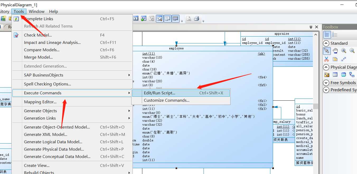The width and height of the screenshot is (357, 174).
Task: Click the output window toolbar icon
Action: click(x=167, y=19)
